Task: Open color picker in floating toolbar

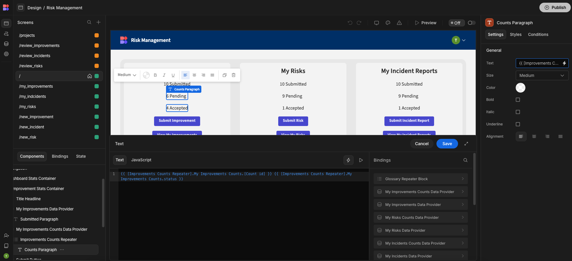Action: (x=146, y=75)
